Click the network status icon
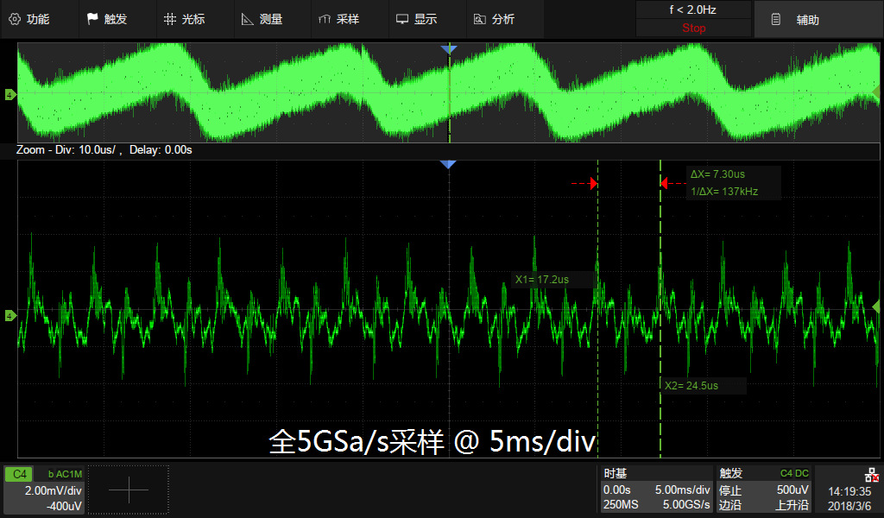 [x=871, y=475]
